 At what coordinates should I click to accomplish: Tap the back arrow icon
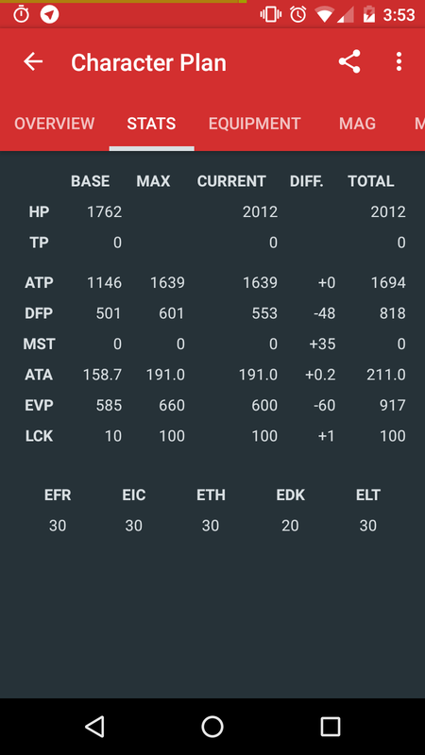[33, 61]
